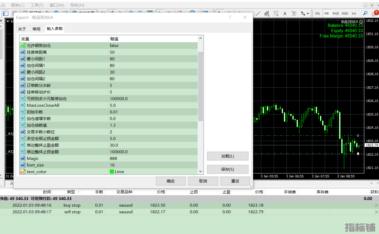Viewport: 379px width, 234px height.
Task: Click the Lime color swatch for text_color
Action: click(112, 172)
